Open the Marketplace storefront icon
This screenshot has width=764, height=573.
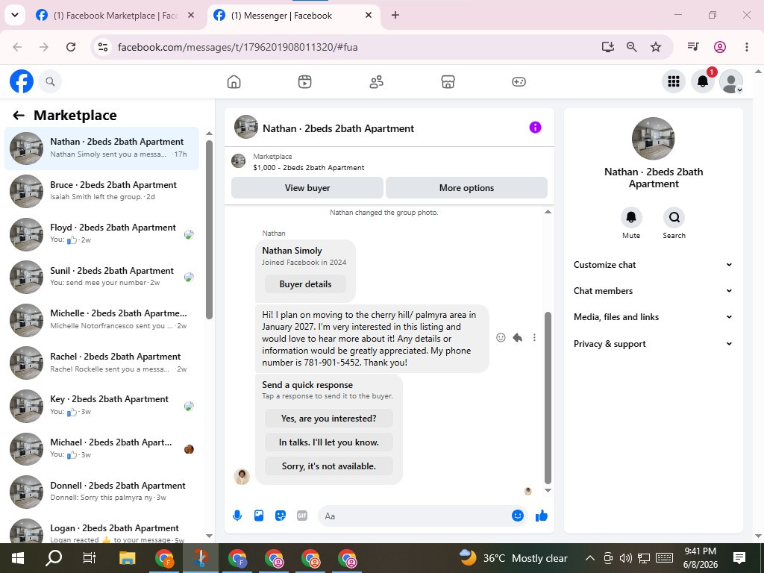[x=448, y=82]
